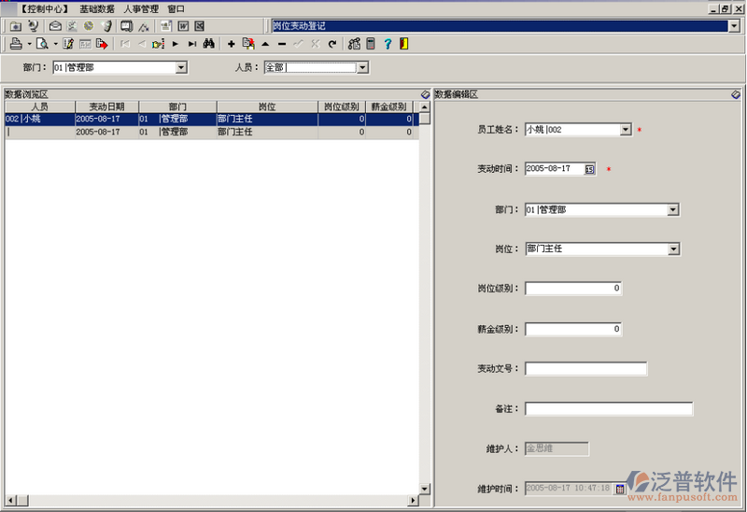Delete the record with the minus icon
Viewport: 747px width, 512px height.
click(x=282, y=44)
